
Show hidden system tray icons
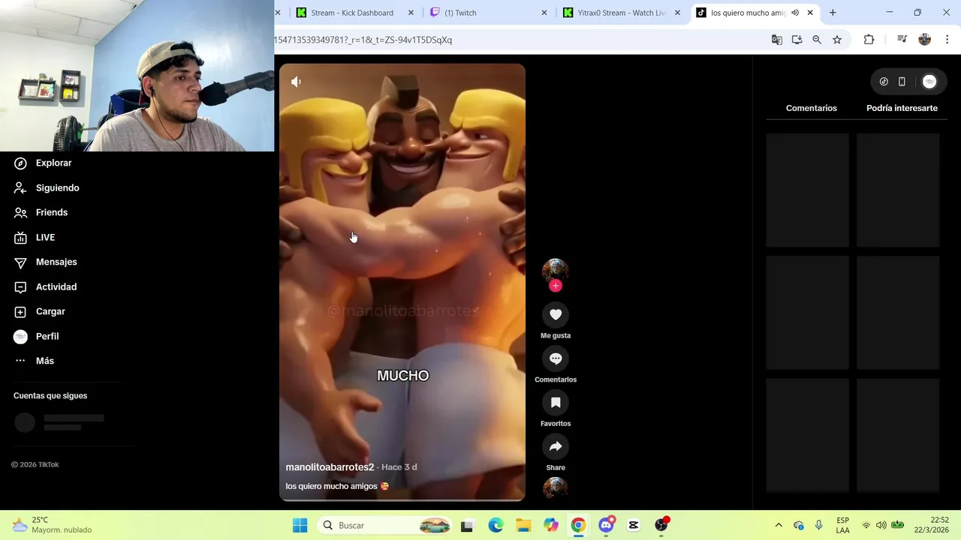[x=779, y=526]
